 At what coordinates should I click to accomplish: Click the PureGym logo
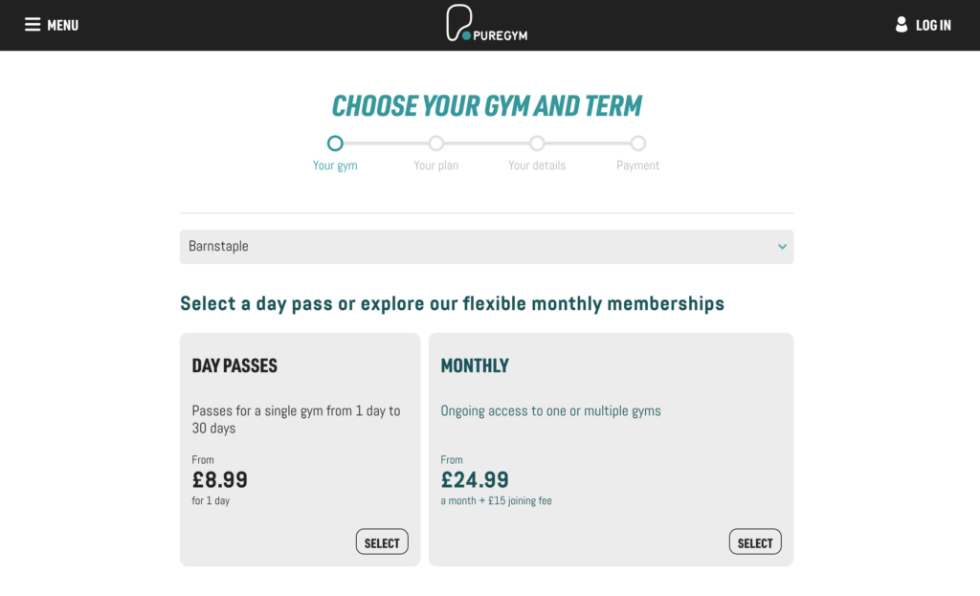(486, 24)
